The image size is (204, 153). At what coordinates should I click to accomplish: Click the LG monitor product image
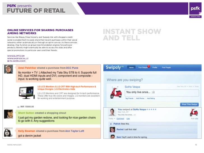[x=27, y=92]
